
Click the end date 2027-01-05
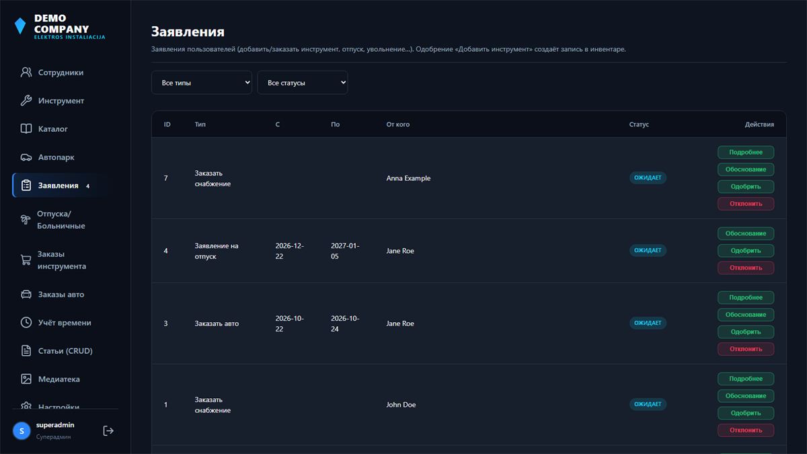coord(345,251)
